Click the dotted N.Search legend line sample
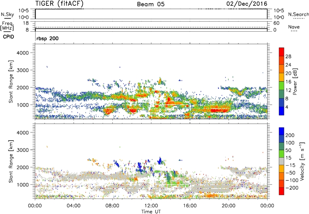 point(299,19)
